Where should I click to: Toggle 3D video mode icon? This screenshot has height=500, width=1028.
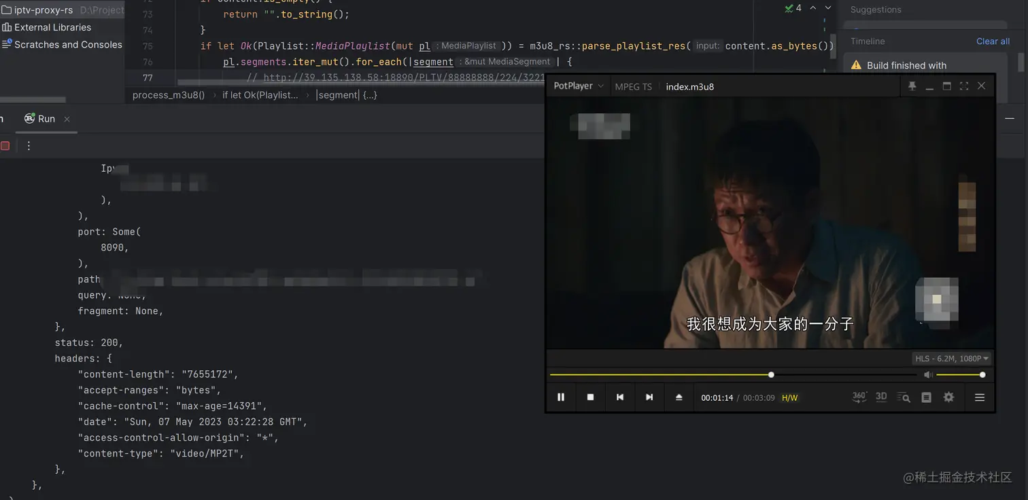pos(881,397)
